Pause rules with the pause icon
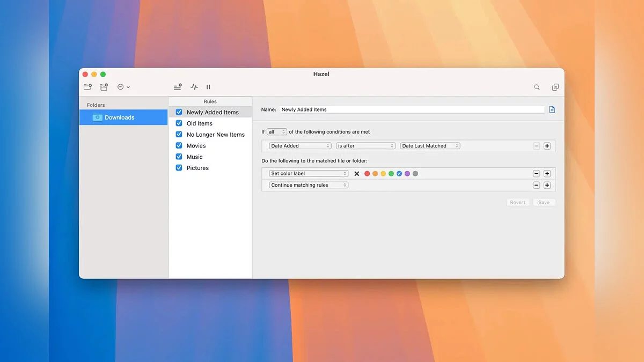644x362 pixels. pyautogui.click(x=208, y=87)
